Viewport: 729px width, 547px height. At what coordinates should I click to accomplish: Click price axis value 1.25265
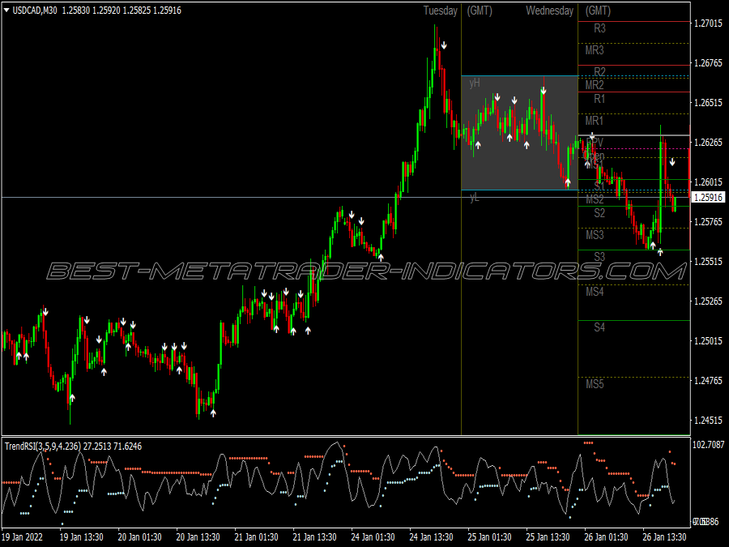pyautogui.click(x=708, y=301)
